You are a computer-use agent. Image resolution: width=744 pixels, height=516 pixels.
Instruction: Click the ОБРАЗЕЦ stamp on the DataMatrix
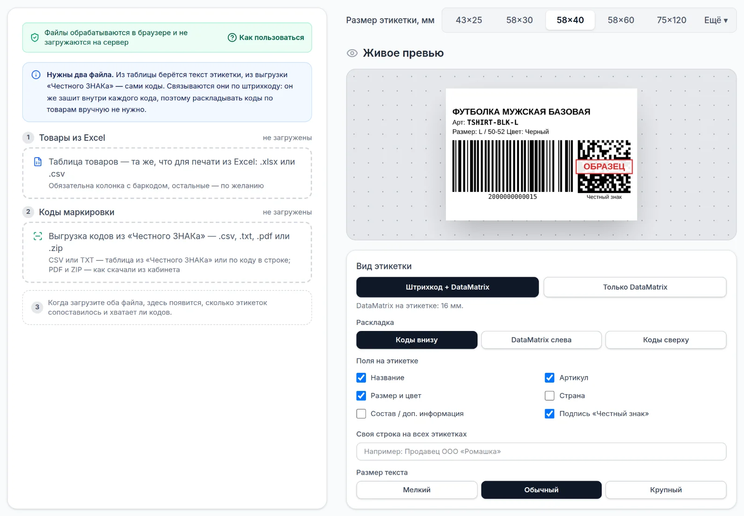(x=604, y=166)
